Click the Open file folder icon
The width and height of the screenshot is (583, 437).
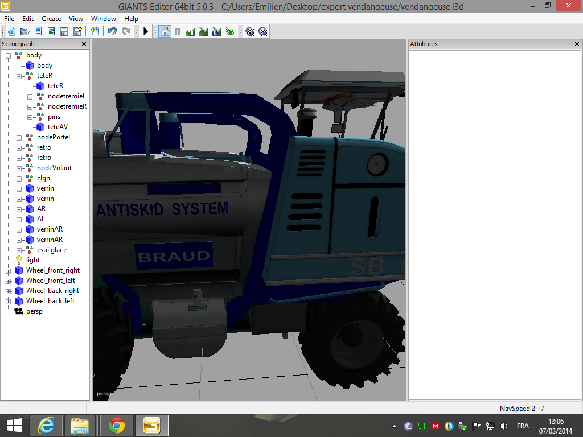[25, 32]
